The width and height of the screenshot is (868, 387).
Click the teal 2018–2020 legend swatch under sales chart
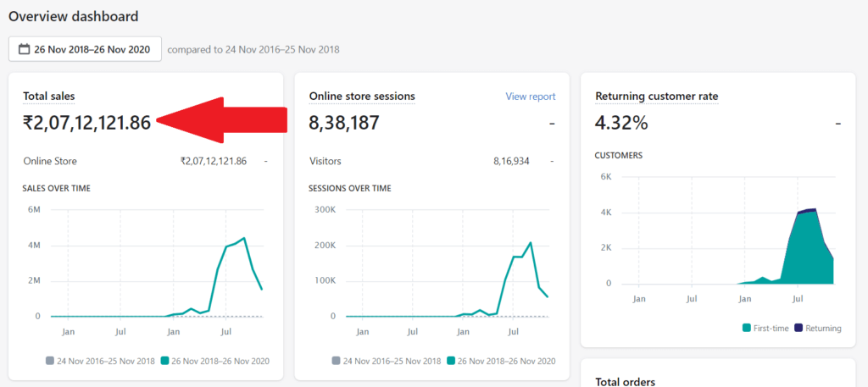coord(166,361)
